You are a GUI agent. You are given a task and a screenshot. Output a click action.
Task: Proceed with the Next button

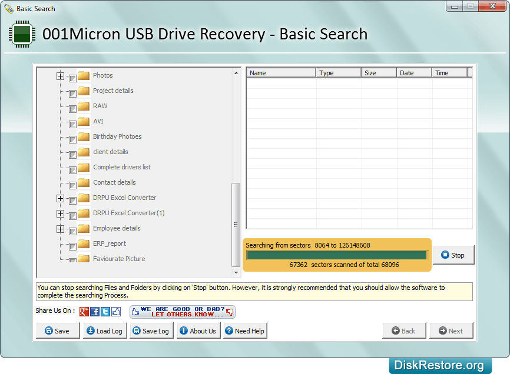click(451, 331)
